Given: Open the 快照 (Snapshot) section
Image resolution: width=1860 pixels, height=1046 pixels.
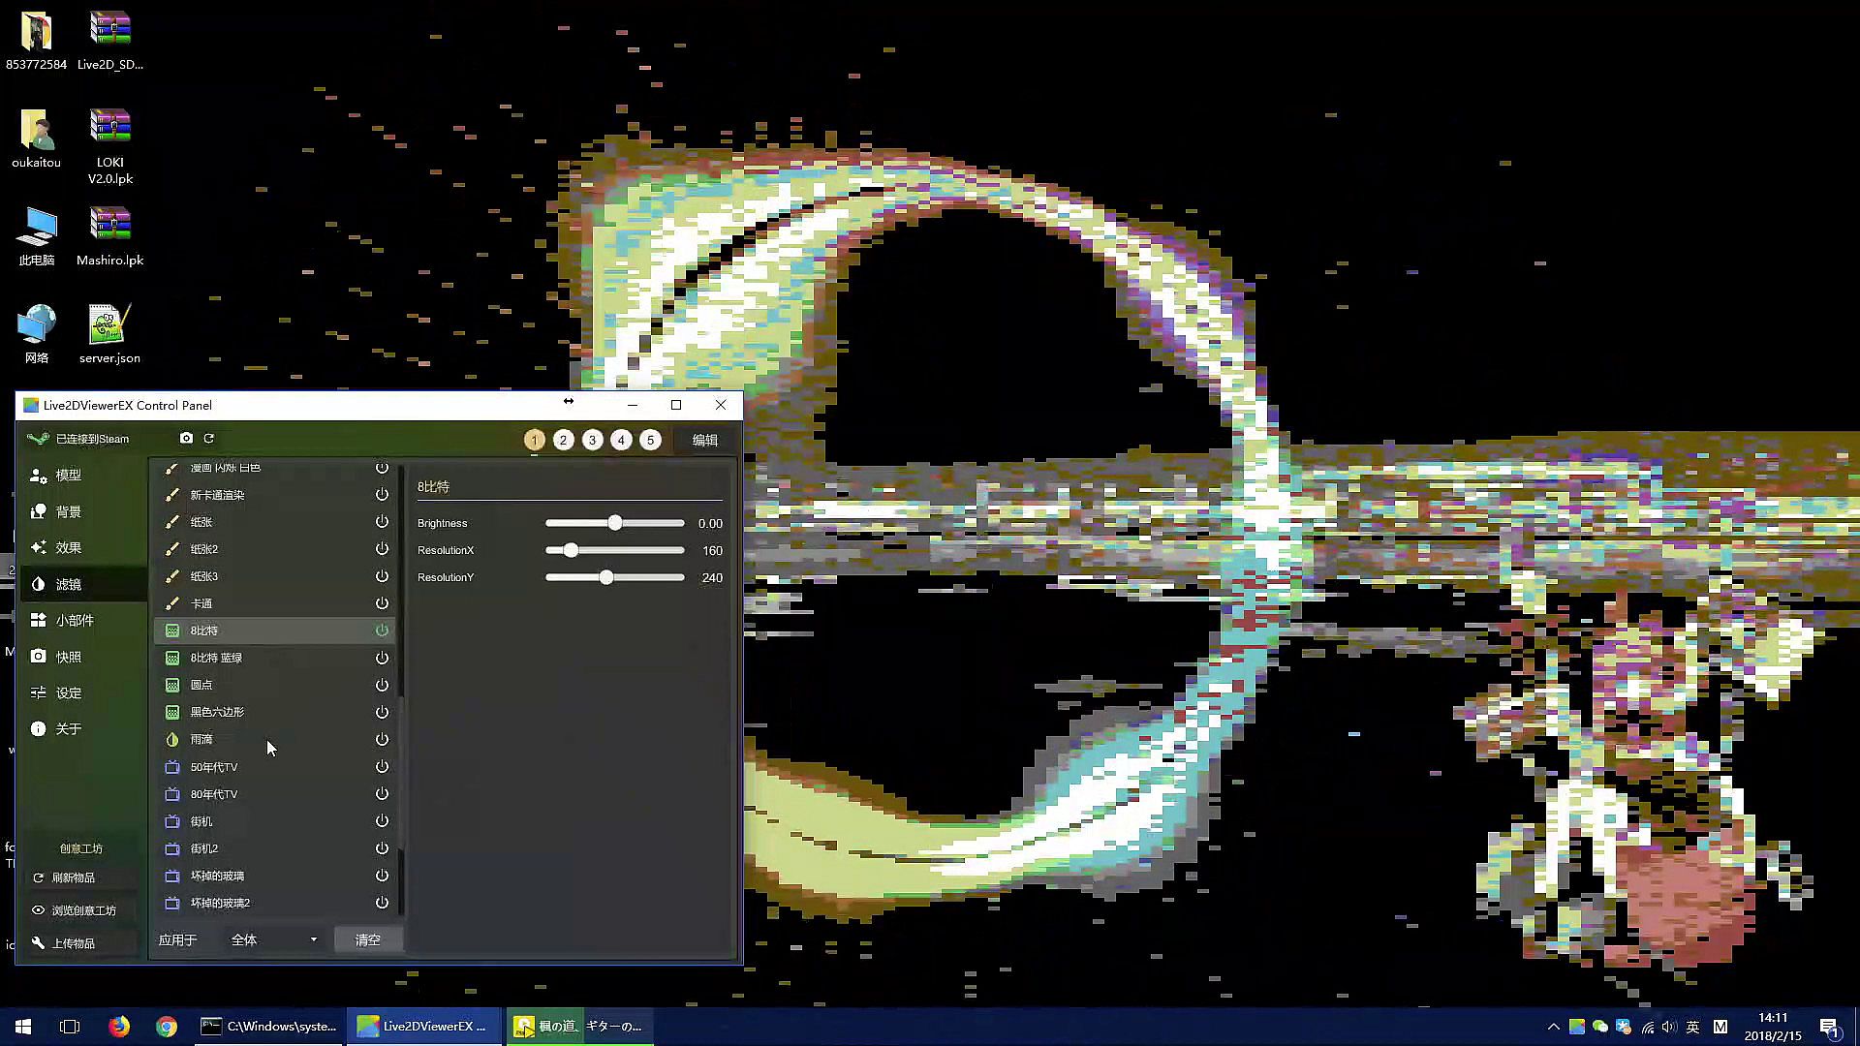Looking at the screenshot, I should (x=68, y=657).
